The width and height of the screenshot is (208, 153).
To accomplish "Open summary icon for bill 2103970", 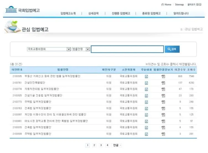I will (146, 128).
